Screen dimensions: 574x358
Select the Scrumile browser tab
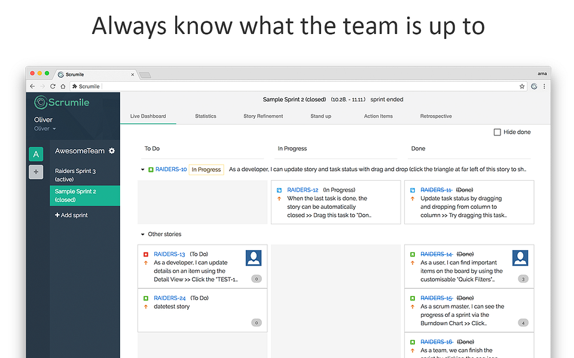click(x=95, y=75)
